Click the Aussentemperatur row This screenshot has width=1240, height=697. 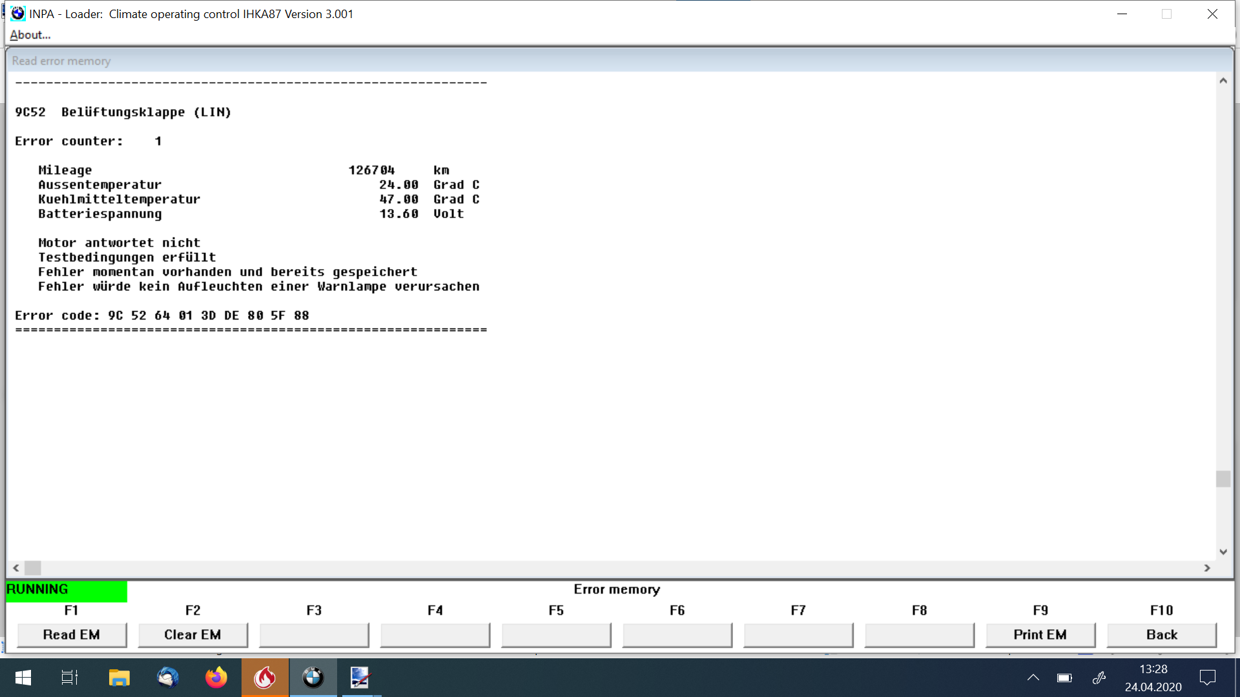coord(259,185)
